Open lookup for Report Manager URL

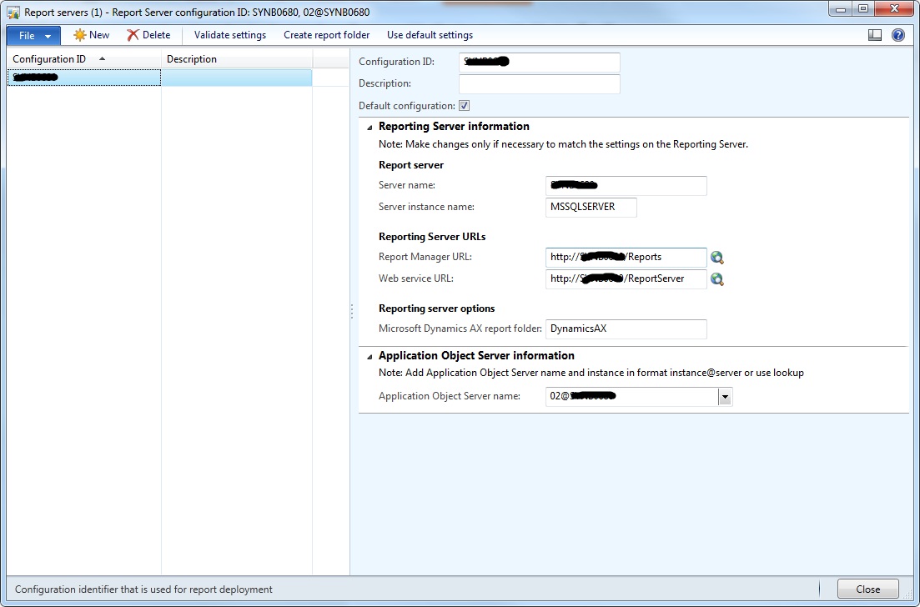tap(717, 258)
